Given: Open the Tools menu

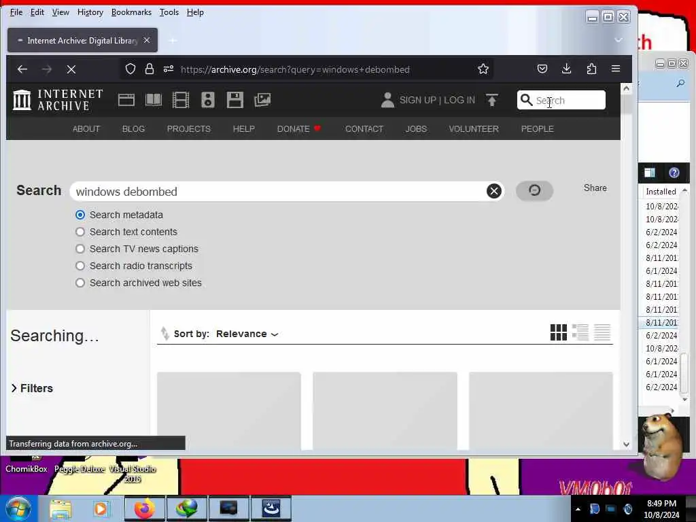Looking at the screenshot, I should (169, 12).
